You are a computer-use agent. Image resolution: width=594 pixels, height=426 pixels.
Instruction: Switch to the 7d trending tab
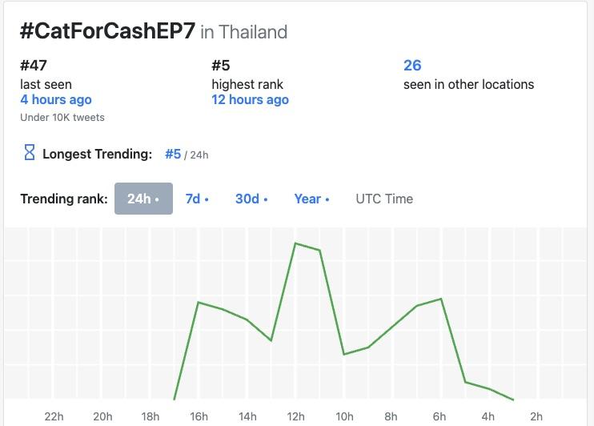click(x=197, y=199)
